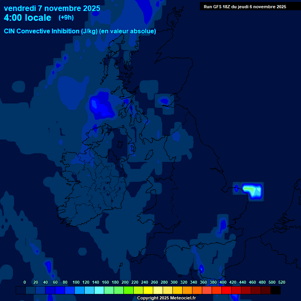Select the pure yellow swatch right of 240

(x=148, y=290)
